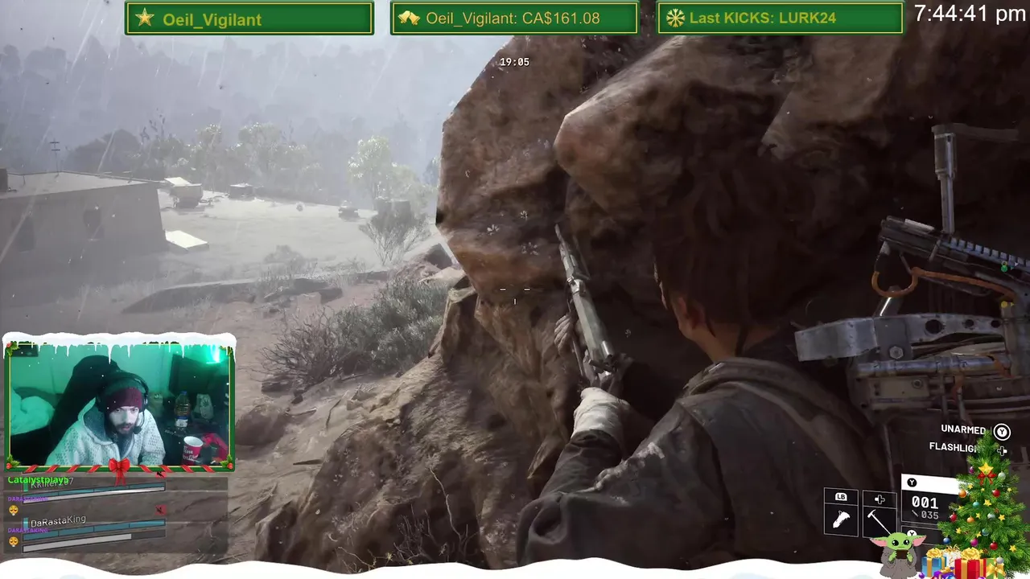Screen dimensions: 1030x579
Task: Click the star icon beside Oeil_Vigilant
Action: 145,18
